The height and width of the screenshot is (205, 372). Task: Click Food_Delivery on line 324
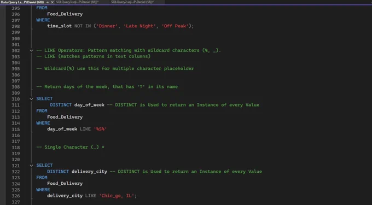tap(65, 184)
